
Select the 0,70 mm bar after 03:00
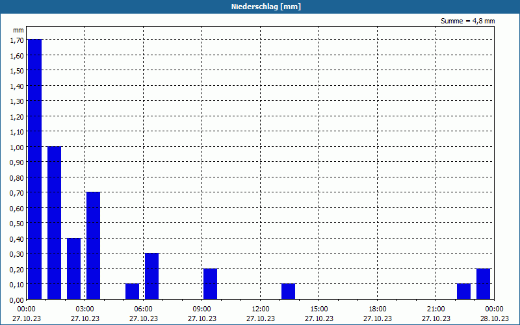93,246
